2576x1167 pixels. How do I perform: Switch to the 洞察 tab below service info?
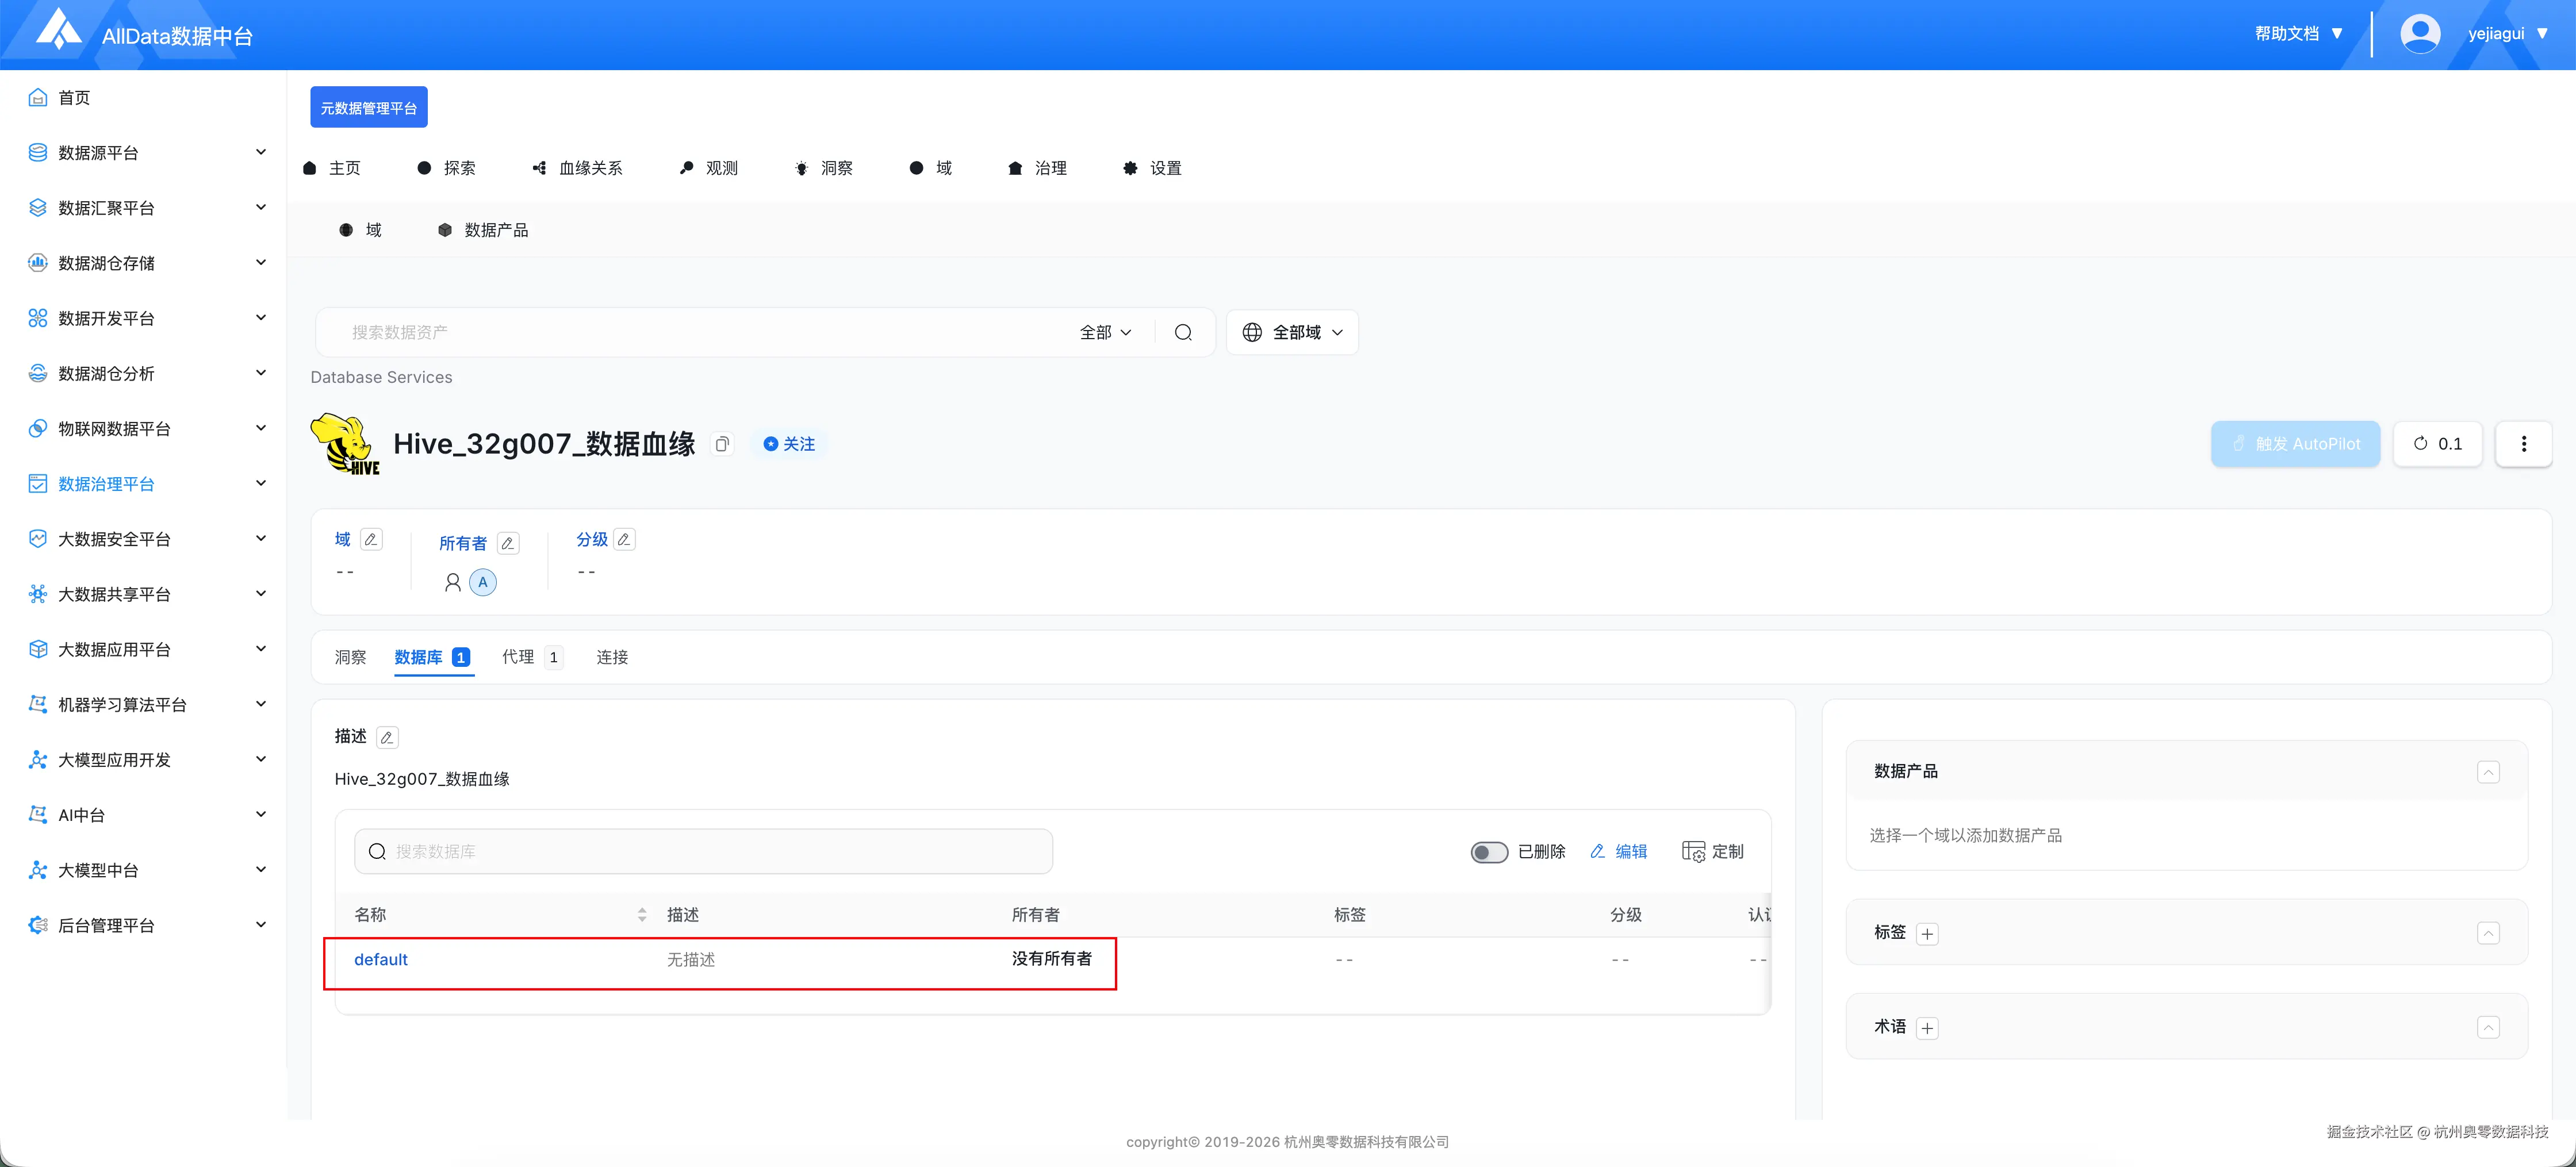pyautogui.click(x=350, y=657)
